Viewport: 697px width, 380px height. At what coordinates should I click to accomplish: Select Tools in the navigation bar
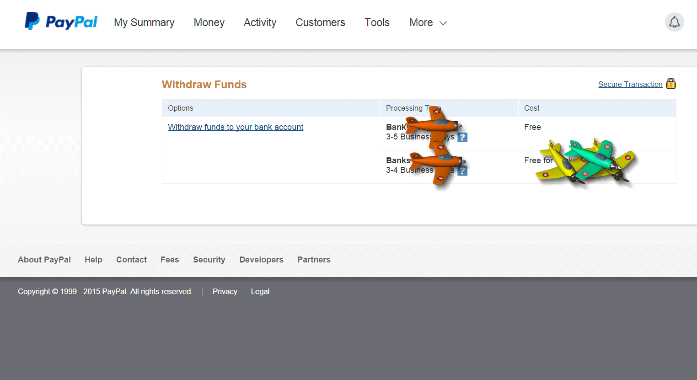[x=377, y=22]
